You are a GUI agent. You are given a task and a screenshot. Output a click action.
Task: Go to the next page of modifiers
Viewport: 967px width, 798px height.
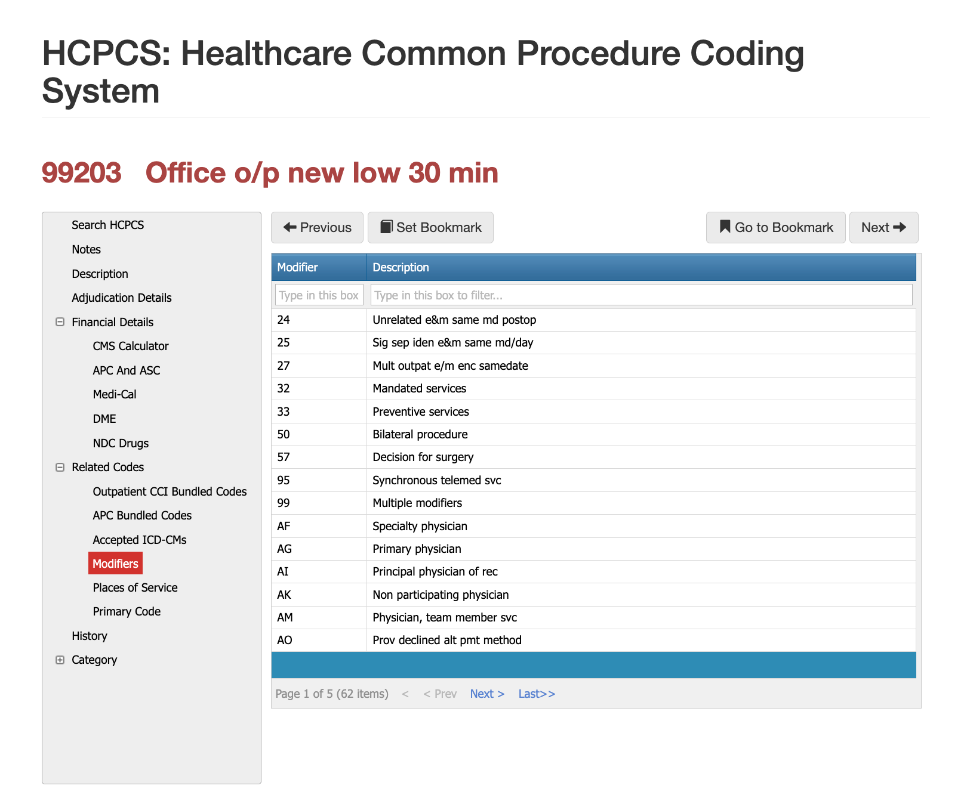487,694
